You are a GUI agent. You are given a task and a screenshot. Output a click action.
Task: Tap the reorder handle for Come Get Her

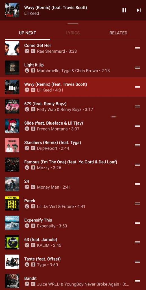(x=138, y=48)
